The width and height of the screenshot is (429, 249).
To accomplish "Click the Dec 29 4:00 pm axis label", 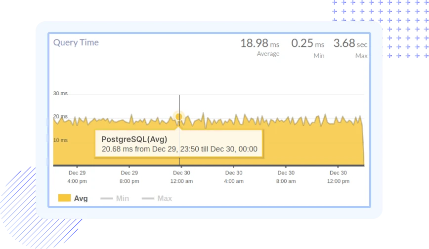I will tap(77, 177).
